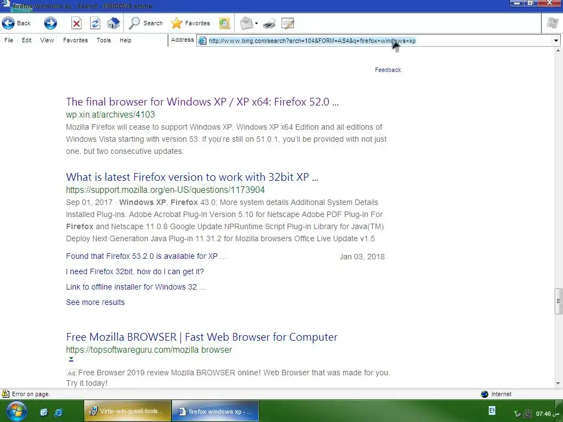Open the Search magnifier toolbar button
563x422 pixels.
146,23
